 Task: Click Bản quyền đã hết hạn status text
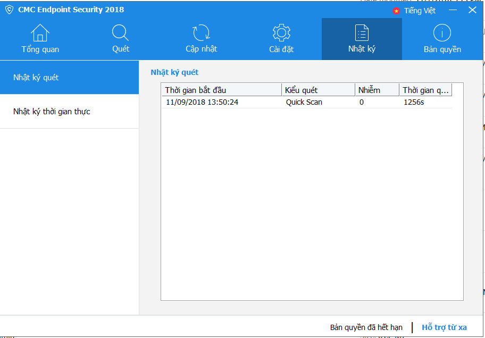(366, 327)
